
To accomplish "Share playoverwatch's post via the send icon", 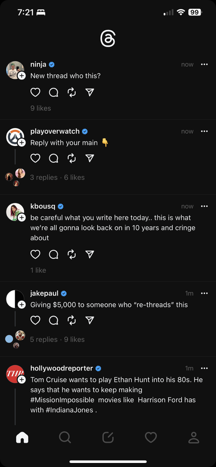I will (x=90, y=158).
